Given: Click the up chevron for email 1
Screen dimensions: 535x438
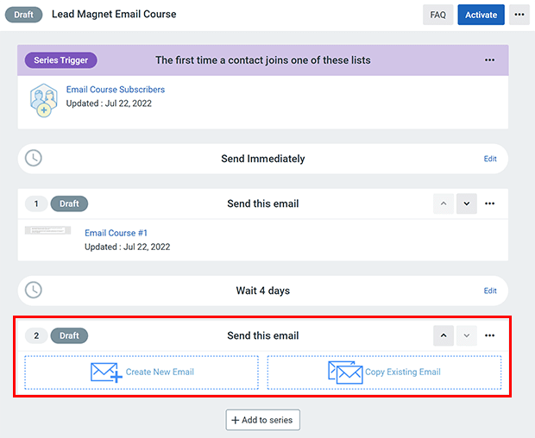Looking at the screenshot, I should pyautogui.click(x=443, y=204).
